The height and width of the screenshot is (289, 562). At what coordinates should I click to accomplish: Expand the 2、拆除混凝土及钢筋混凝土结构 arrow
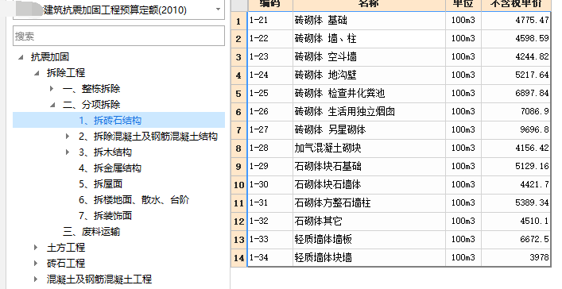[68, 136]
